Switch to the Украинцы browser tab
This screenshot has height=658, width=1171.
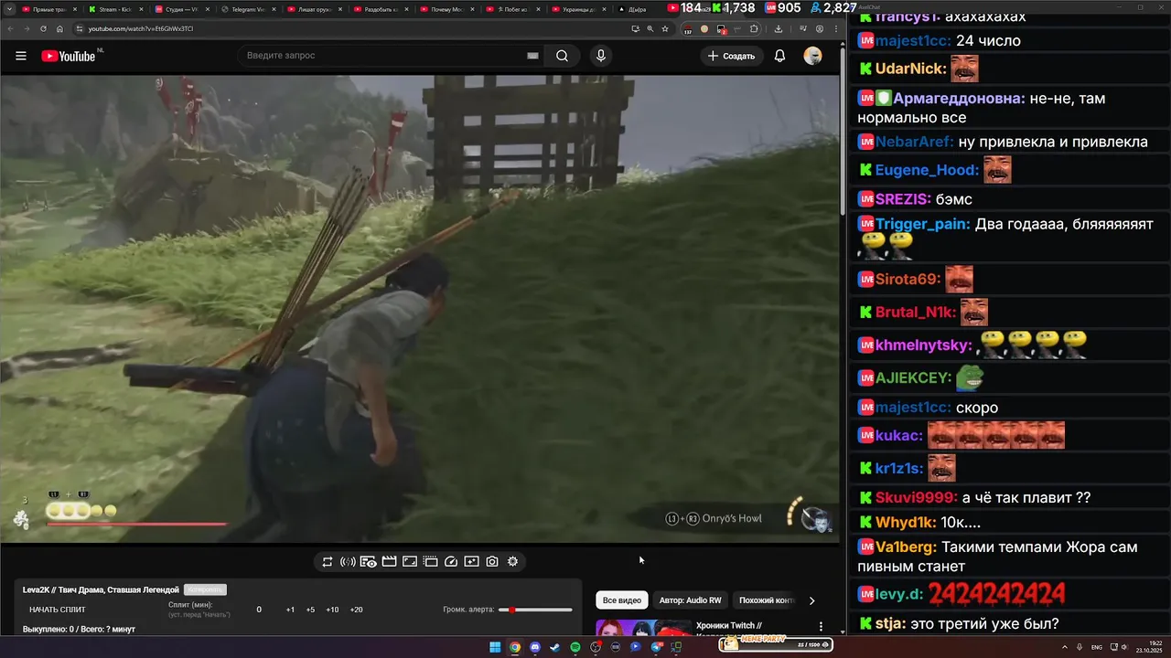click(x=578, y=9)
